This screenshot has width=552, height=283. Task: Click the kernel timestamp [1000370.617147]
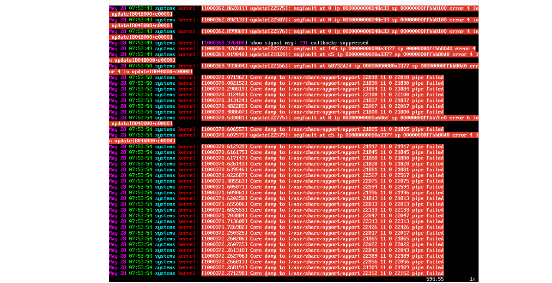point(224,159)
